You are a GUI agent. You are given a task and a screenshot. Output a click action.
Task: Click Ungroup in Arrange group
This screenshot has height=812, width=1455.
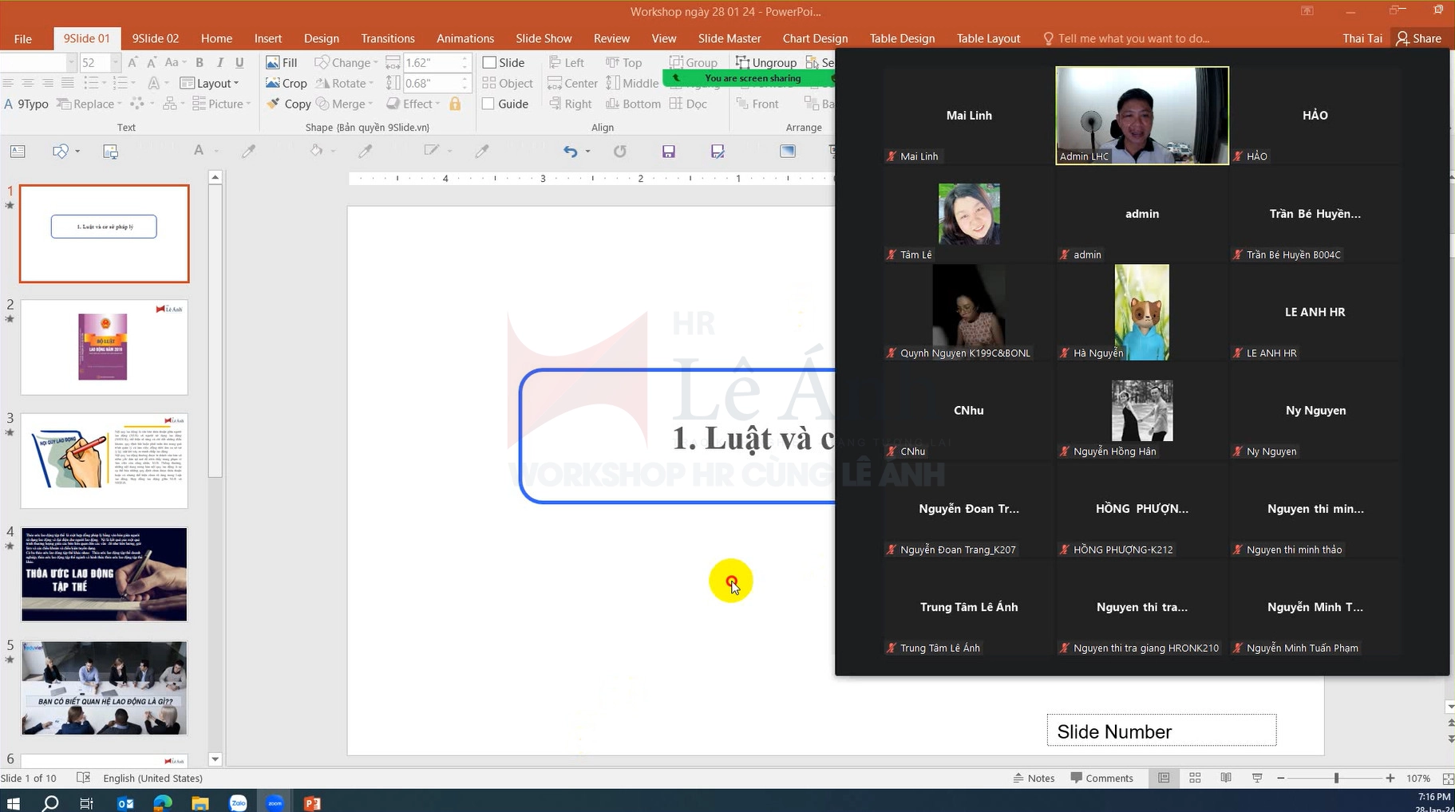click(x=765, y=62)
